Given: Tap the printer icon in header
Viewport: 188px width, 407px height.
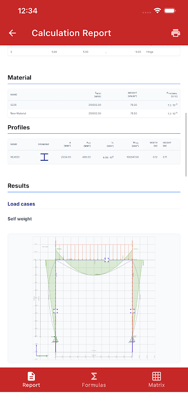Looking at the screenshot, I should (176, 33).
